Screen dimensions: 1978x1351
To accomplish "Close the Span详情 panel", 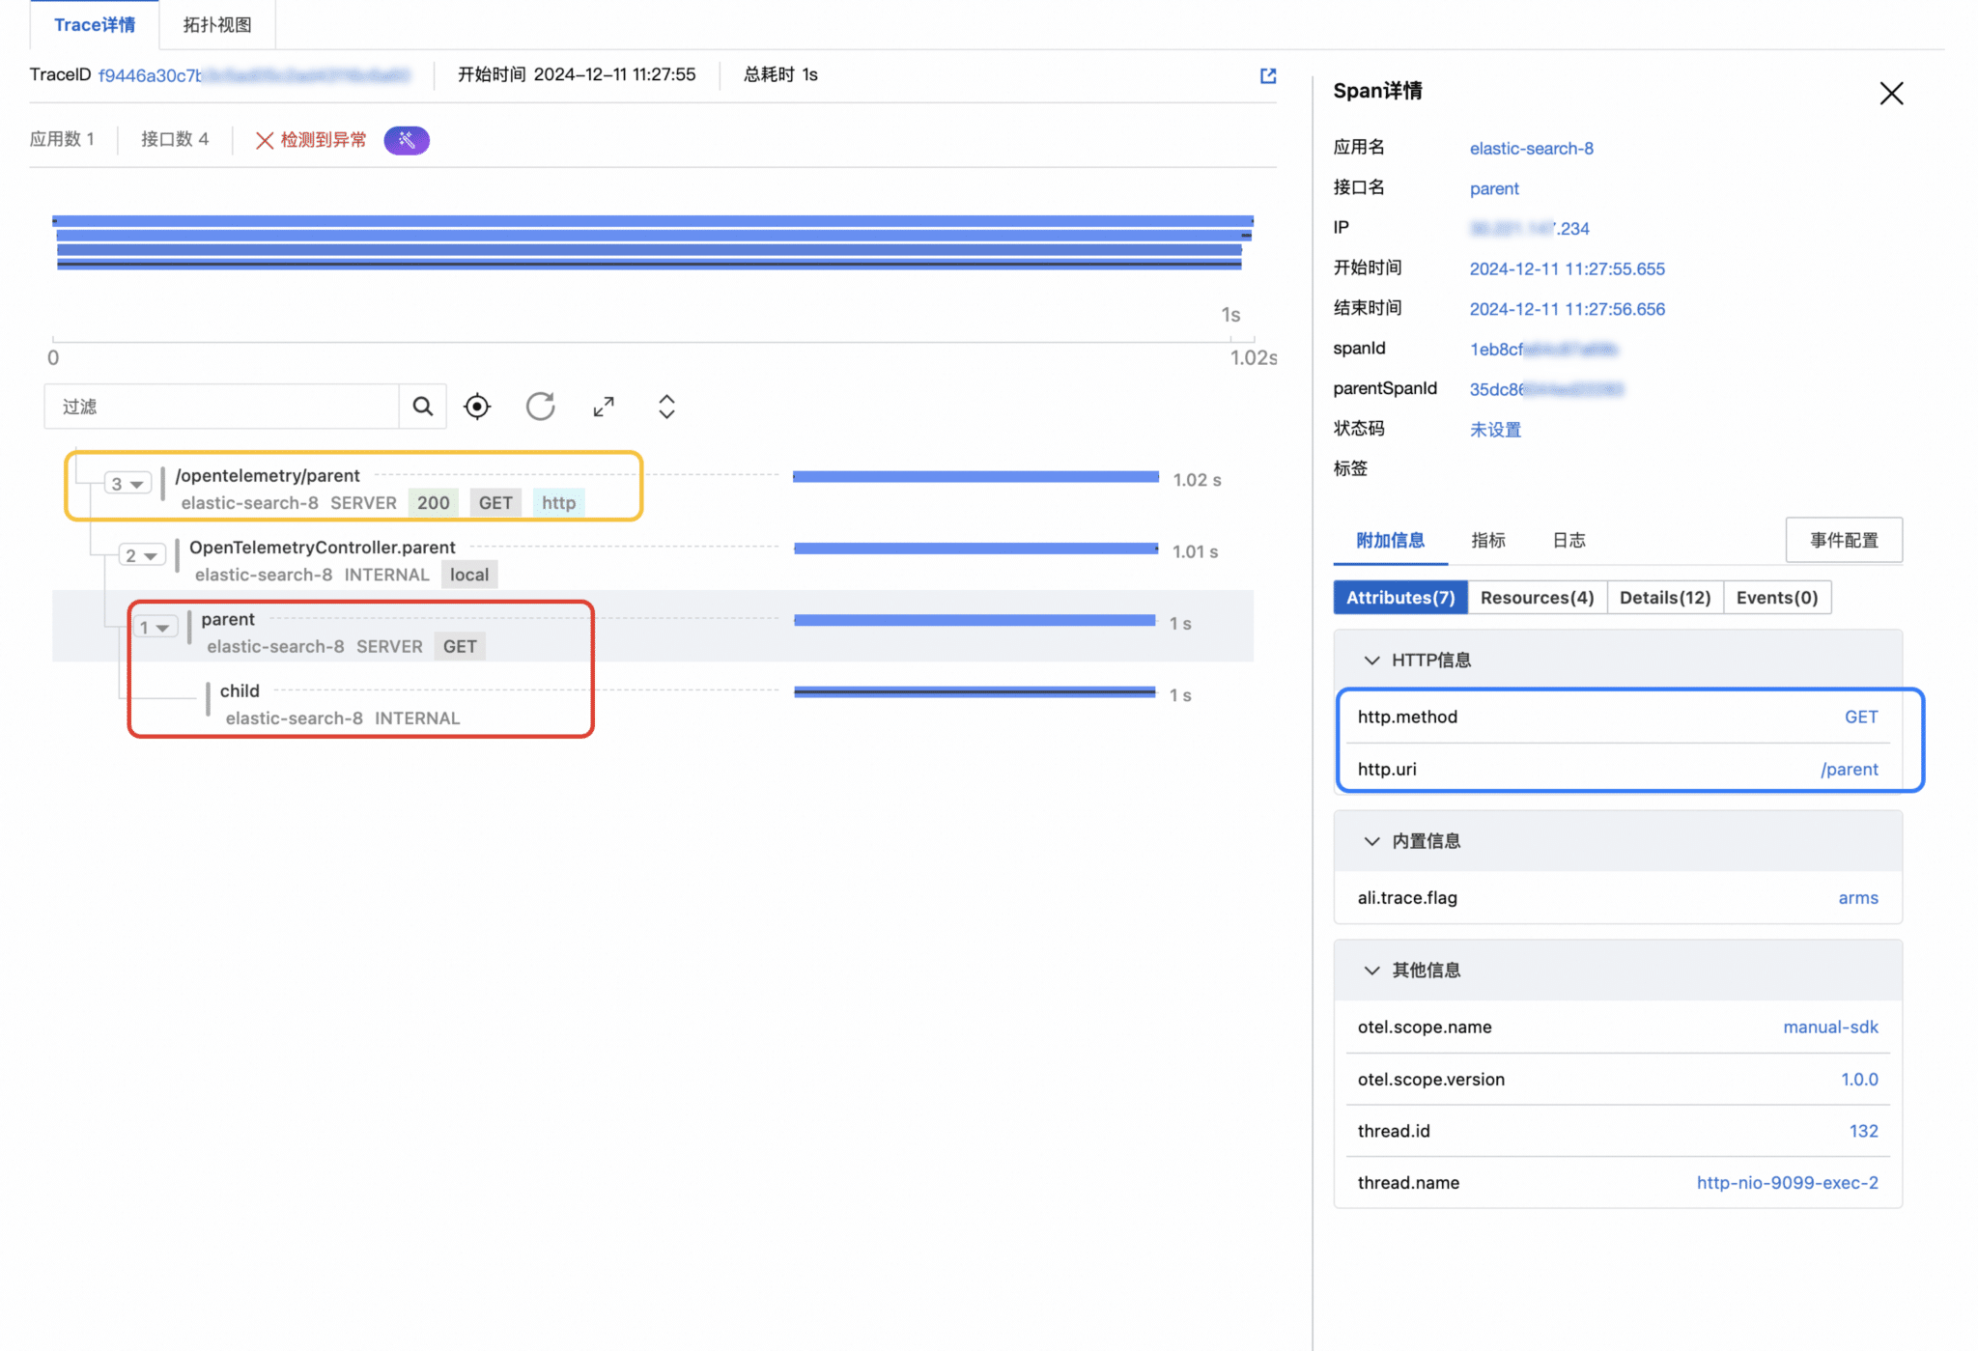I will pyautogui.click(x=1891, y=93).
